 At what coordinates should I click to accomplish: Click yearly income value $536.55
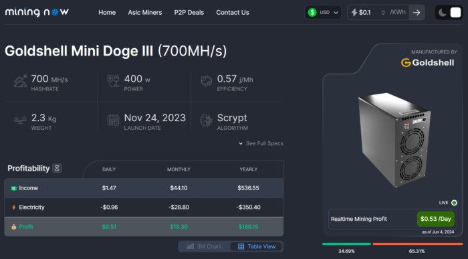pyautogui.click(x=248, y=188)
